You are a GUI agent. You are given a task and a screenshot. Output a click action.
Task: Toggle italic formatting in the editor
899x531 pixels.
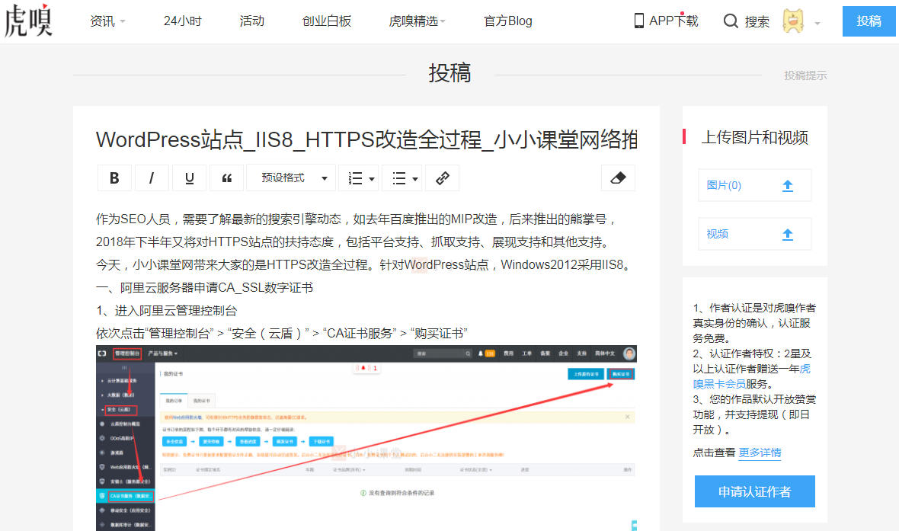click(x=152, y=178)
